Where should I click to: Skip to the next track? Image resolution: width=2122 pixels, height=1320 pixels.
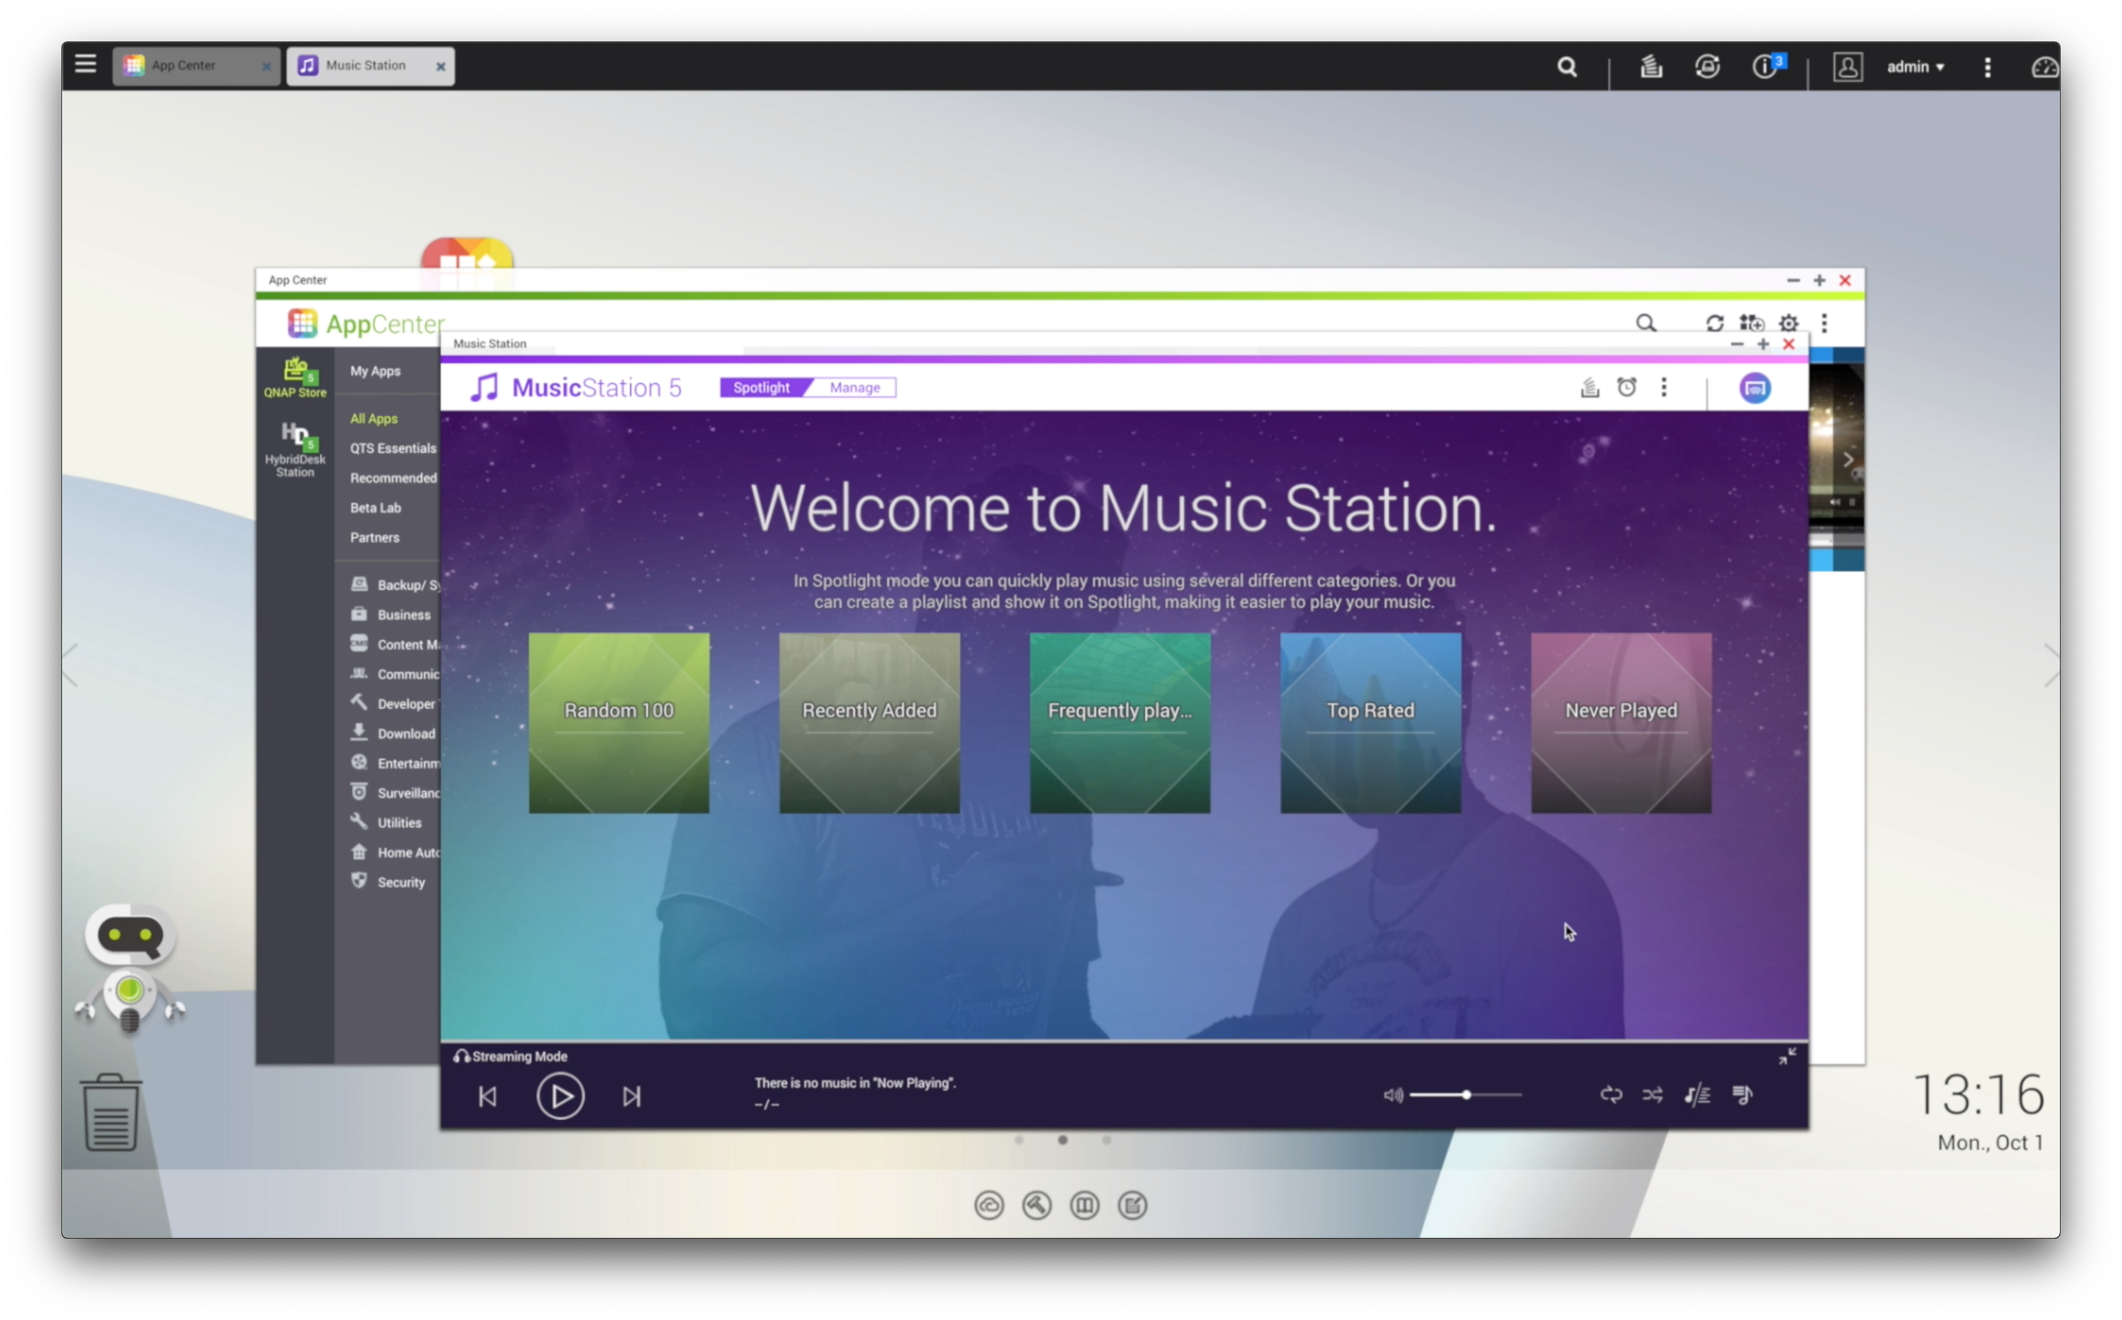tap(631, 1096)
